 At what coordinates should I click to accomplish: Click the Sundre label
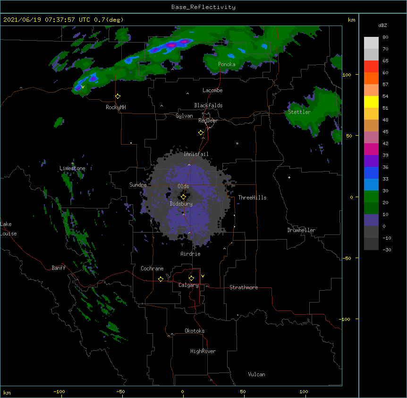click(138, 185)
